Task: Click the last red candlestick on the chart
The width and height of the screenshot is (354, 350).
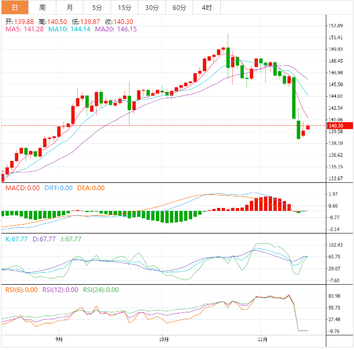Action: (308, 127)
